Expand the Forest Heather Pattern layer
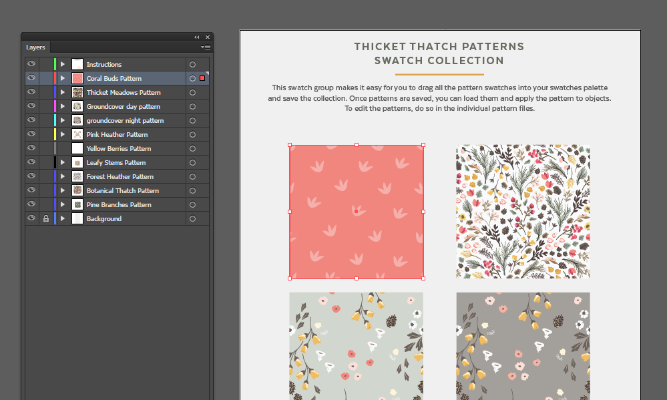This screenshot has width=667, height=400. (62, 176)
